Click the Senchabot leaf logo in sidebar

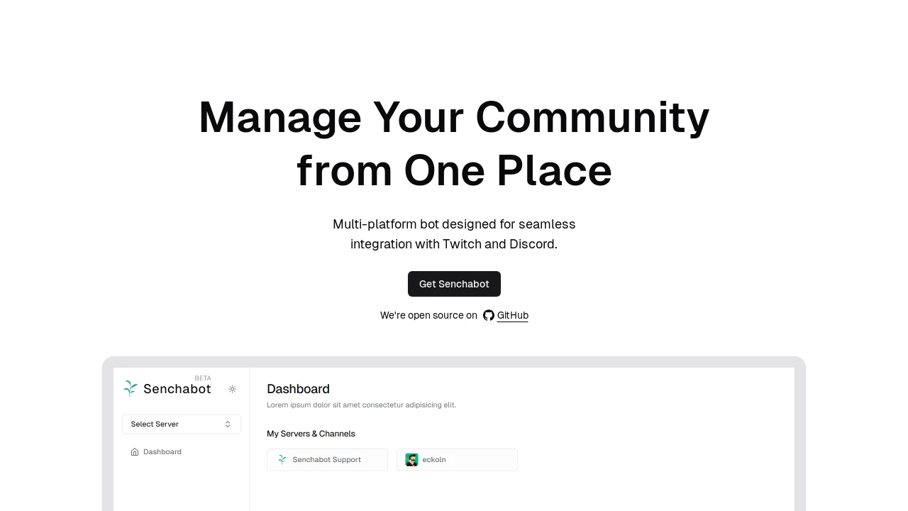pyautogui.click(x=131, y=388)
